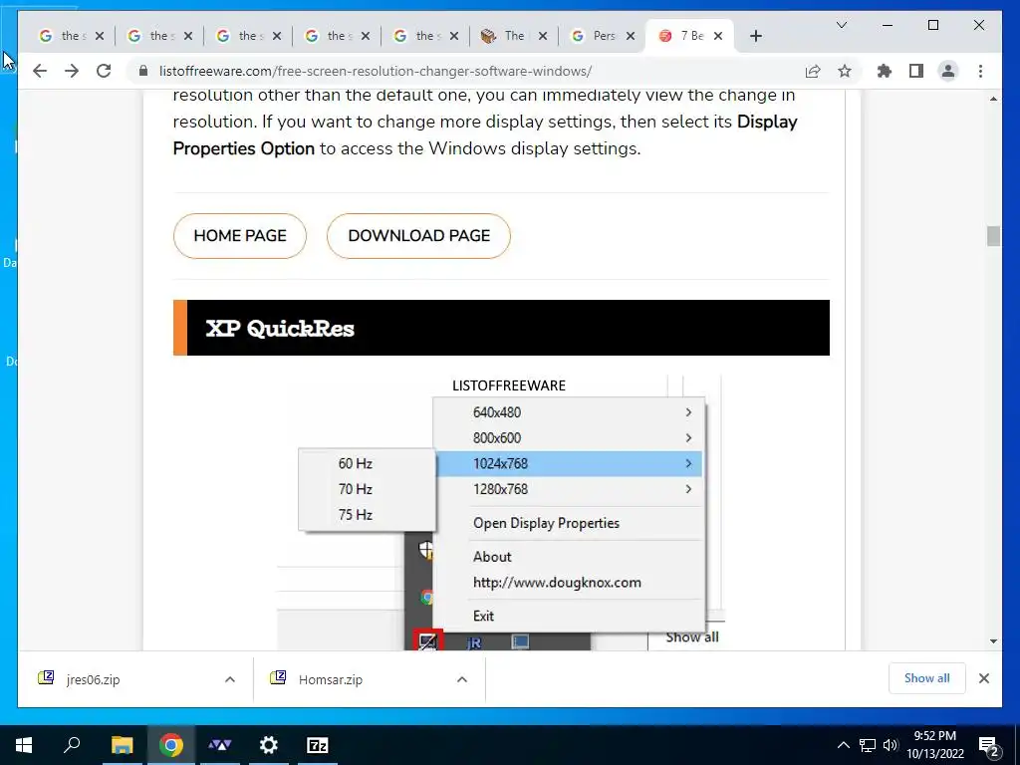Screen dimensions: 1020x765
Task: Close the 'Pers' tab
Action: (x=630, y=36)
